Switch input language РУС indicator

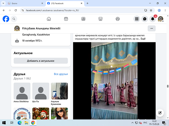145,123
